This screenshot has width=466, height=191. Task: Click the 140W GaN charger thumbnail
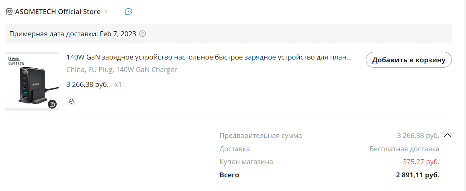(32, 81)
